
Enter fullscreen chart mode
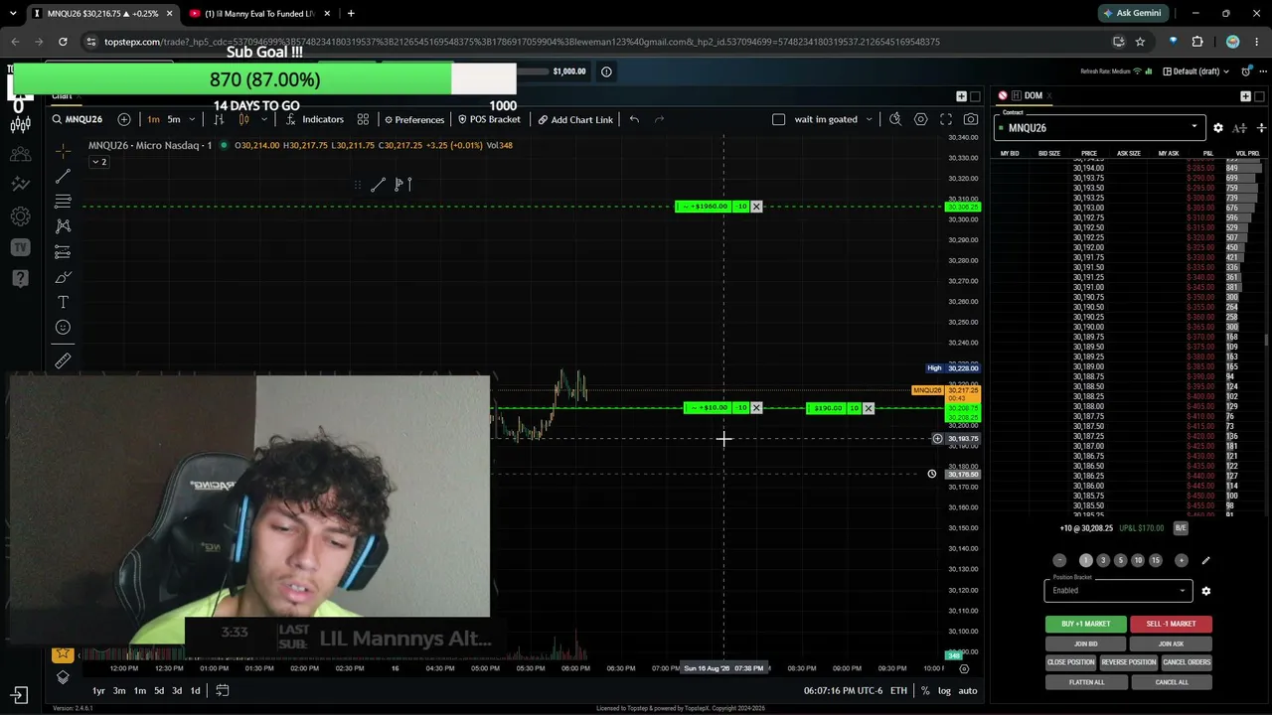coord(946,119)
